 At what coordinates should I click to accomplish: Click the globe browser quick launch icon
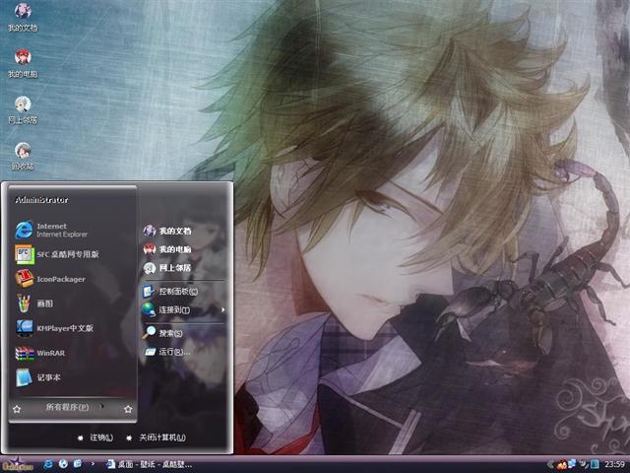[x=63, y=464]
